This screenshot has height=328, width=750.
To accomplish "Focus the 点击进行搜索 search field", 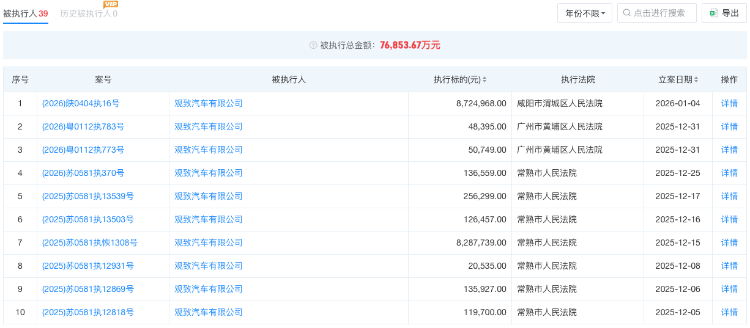I will click(657, 13).
